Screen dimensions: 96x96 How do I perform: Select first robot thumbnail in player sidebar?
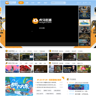click(x=85, y=9)
